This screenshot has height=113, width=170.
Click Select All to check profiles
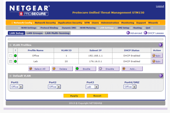coord(39,69)
